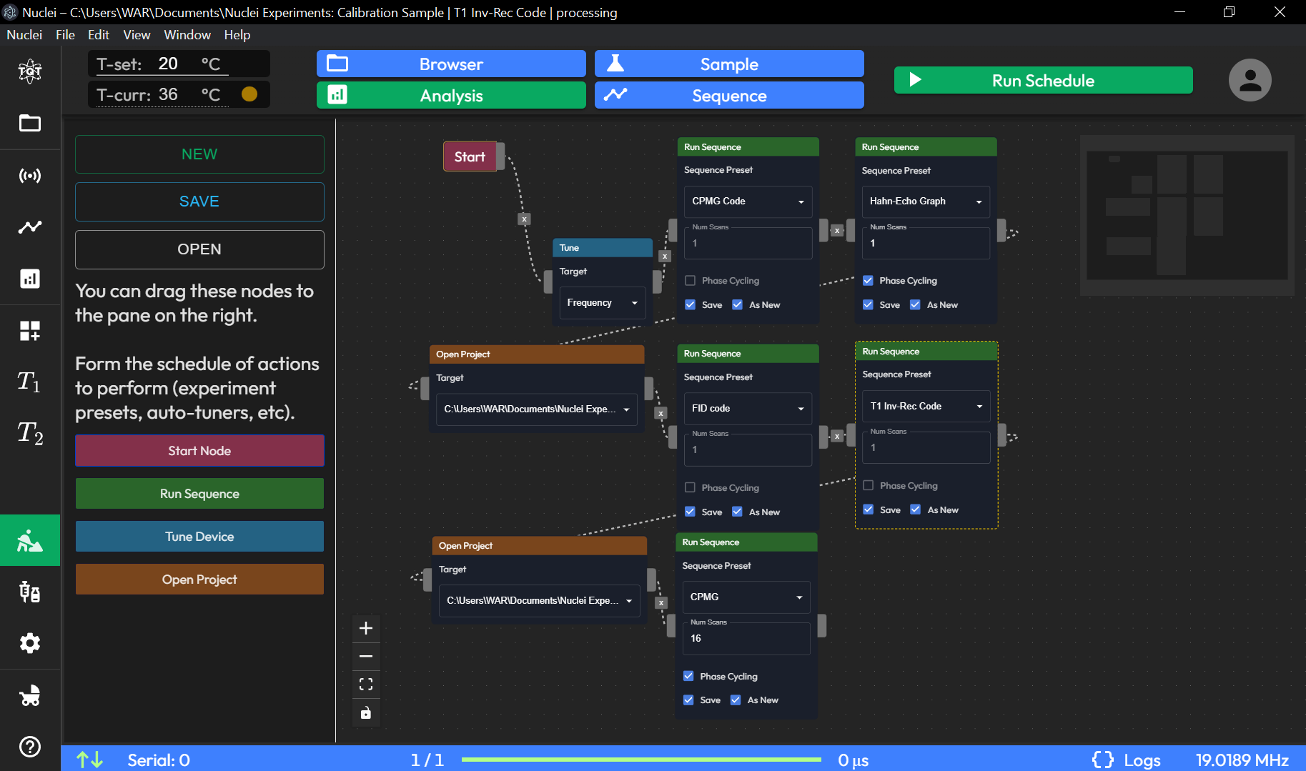This screenshot has height=771, width=1306.
Task: Open the View menu
Action: (137, 34)
